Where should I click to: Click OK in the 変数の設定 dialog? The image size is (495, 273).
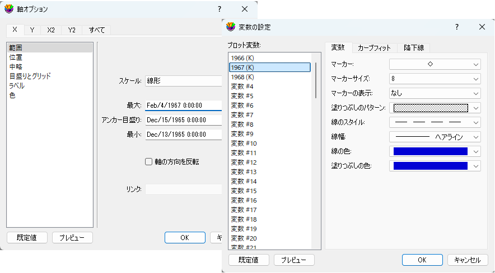[422, 260]
